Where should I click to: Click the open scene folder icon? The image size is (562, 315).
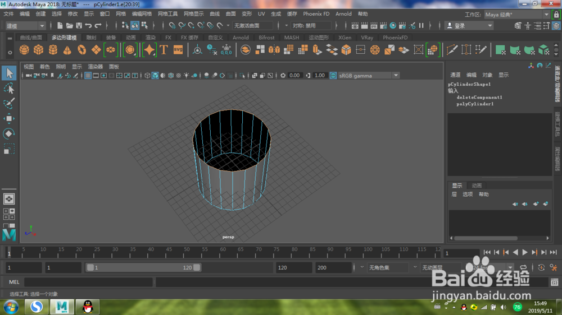70,25
